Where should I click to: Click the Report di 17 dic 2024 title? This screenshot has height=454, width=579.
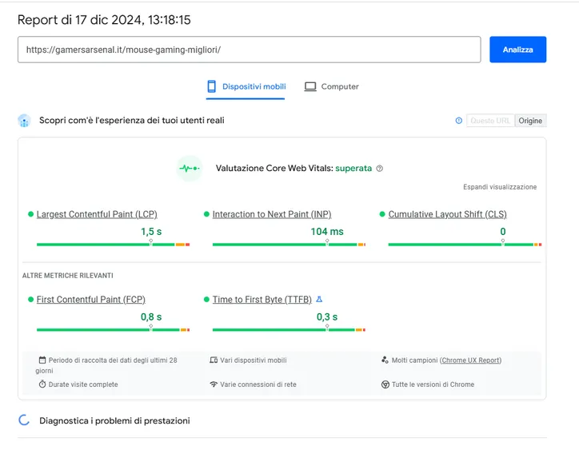point(104,19)
